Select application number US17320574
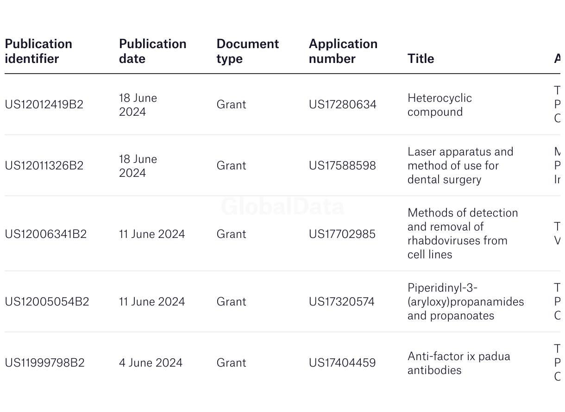 342,302
